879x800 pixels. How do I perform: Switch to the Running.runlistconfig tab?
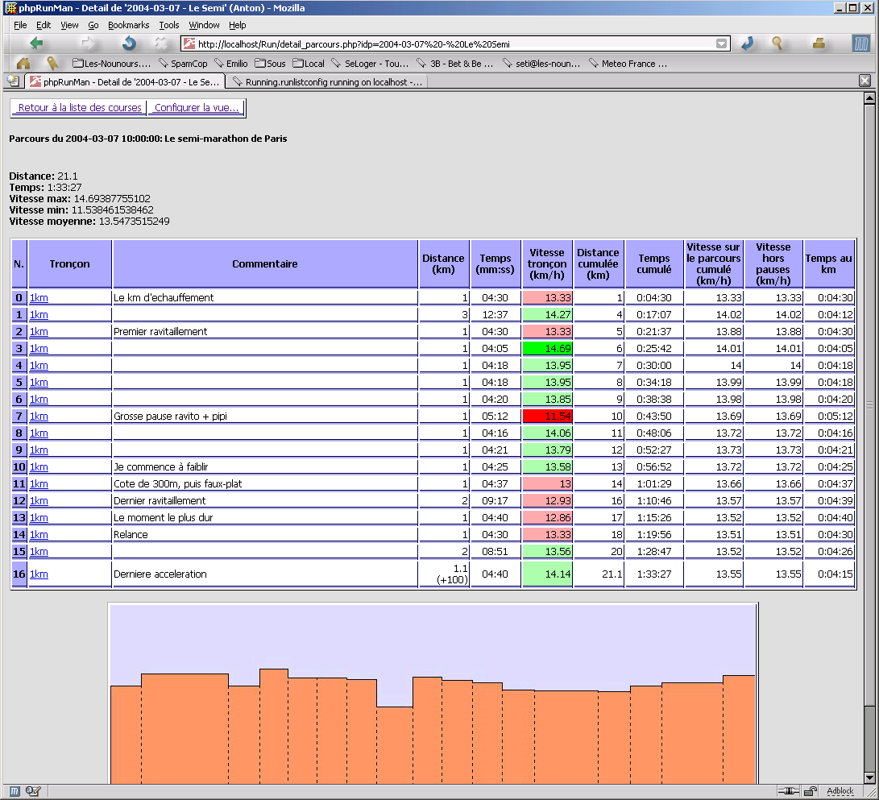[326, 81]
